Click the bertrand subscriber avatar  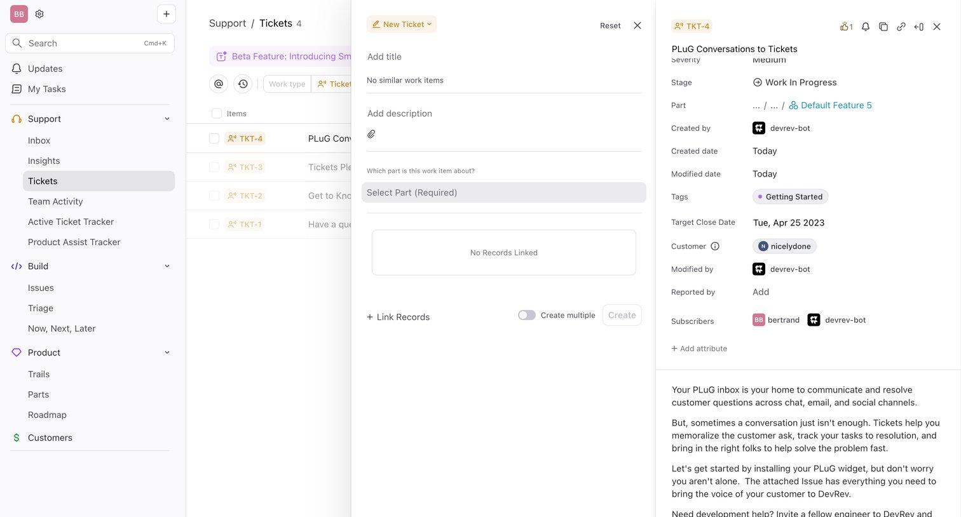coord(759,320)
